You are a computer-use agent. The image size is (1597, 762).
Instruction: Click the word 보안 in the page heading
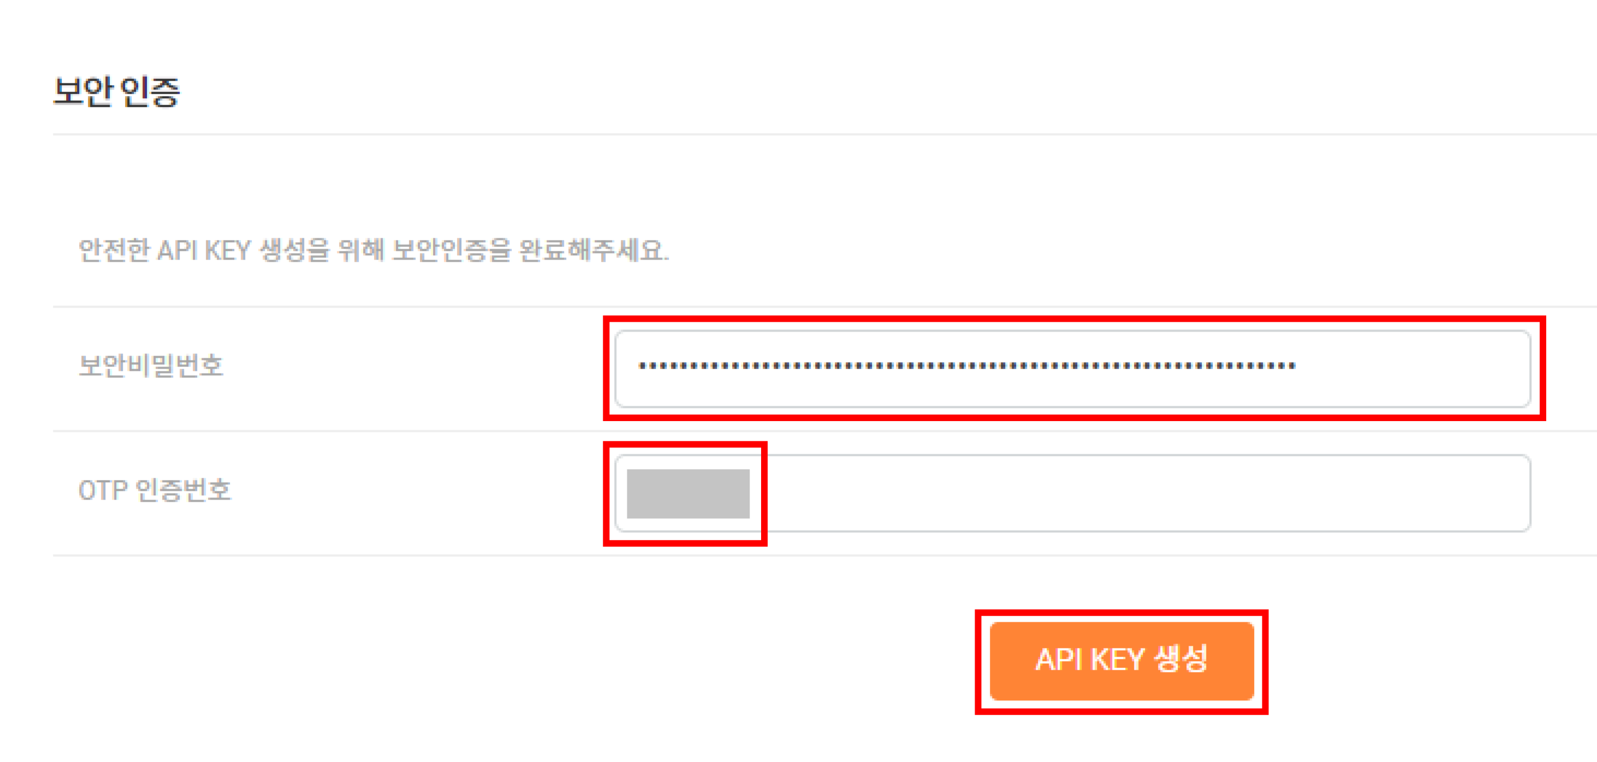[83, 92]
